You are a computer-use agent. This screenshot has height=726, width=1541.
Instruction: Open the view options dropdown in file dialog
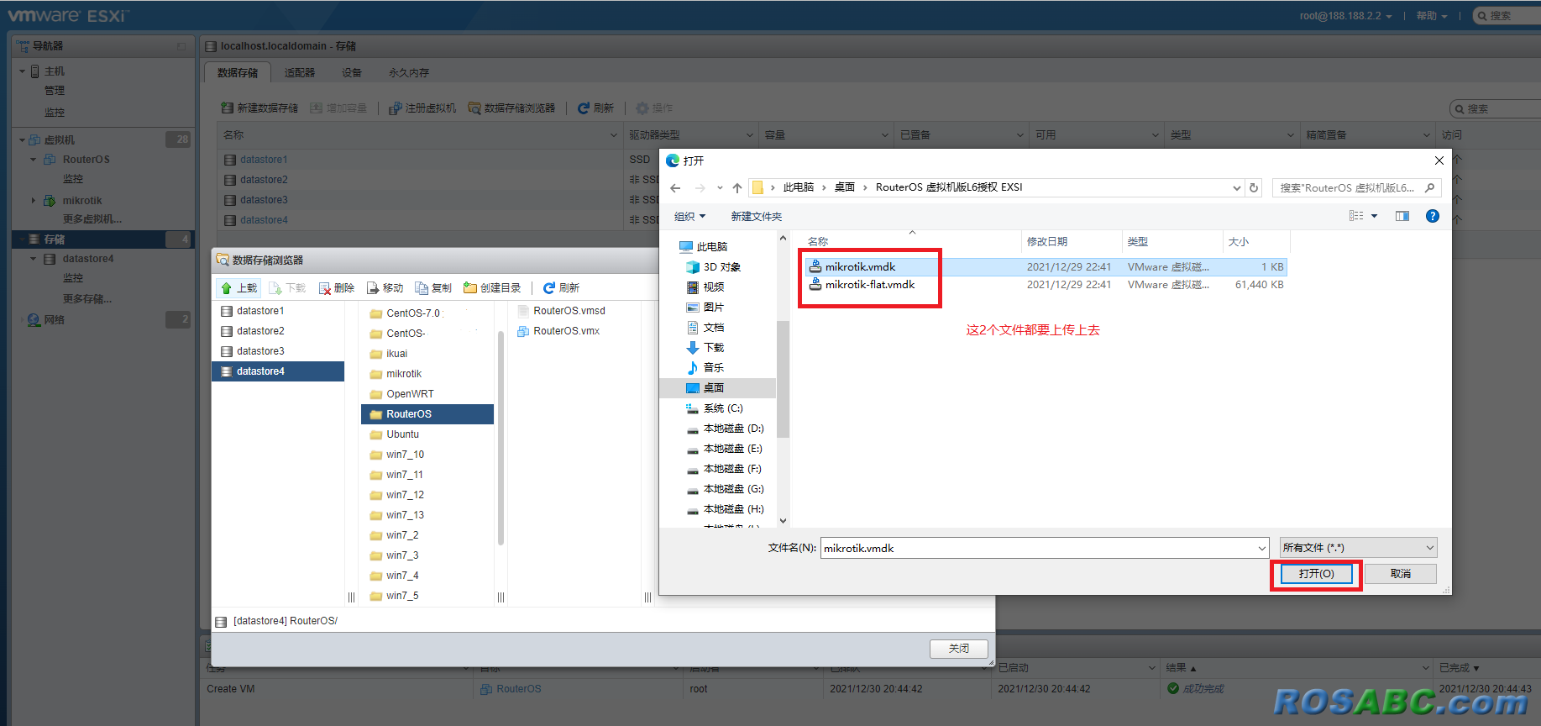(x=1375, y=216)
